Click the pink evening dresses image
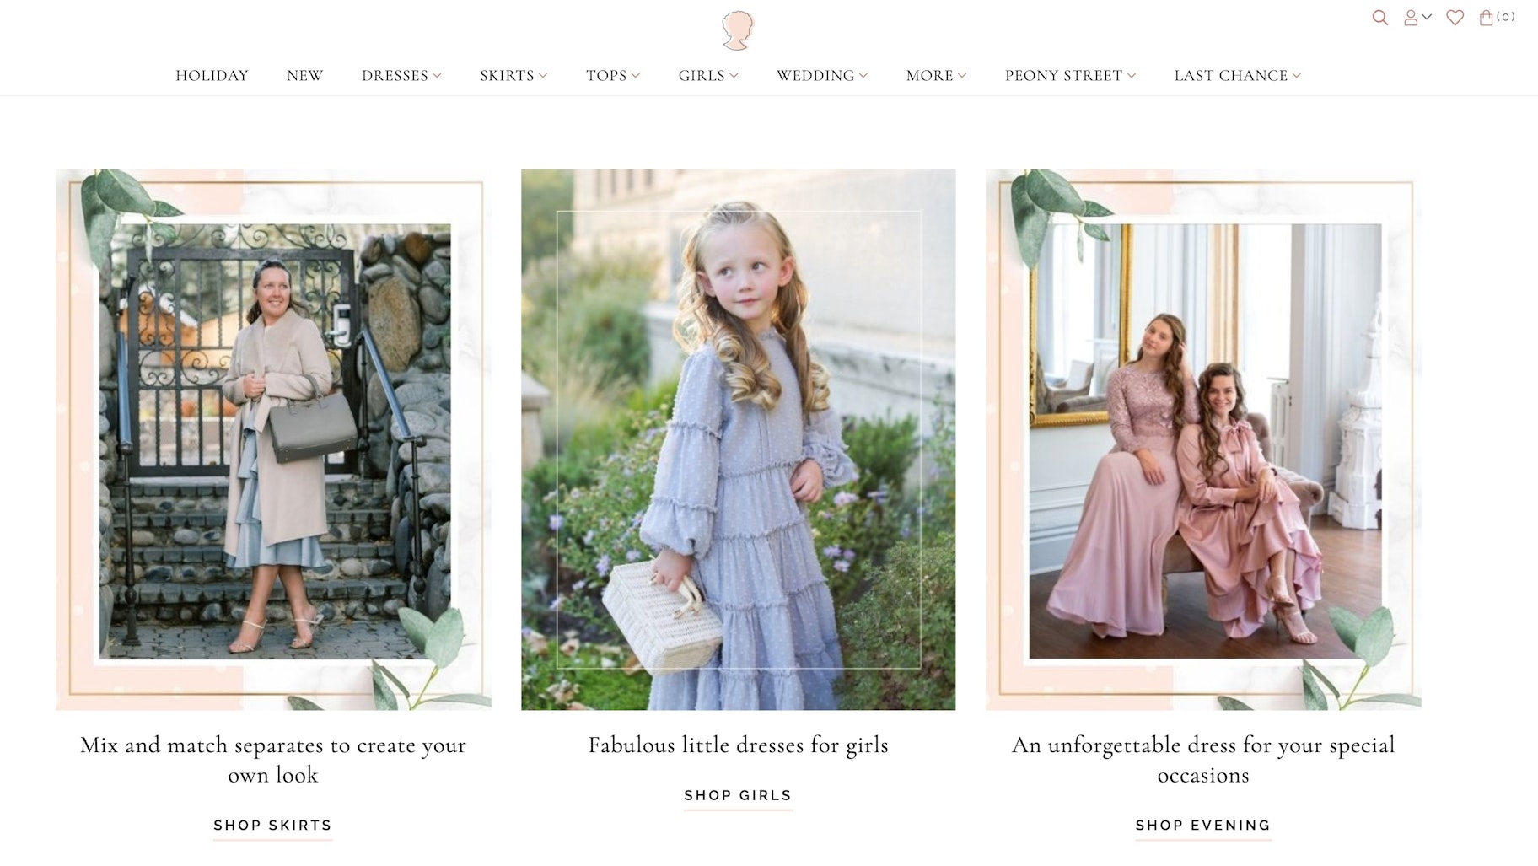Viewport: 1538px width, 866px height. point(1204,440)
